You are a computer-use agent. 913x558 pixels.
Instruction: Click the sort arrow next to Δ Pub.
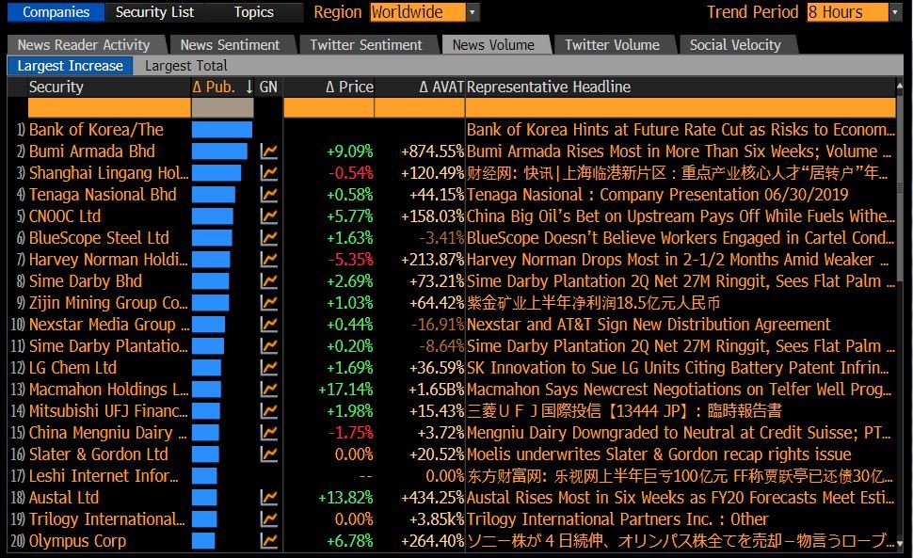[x=248, y=87]
